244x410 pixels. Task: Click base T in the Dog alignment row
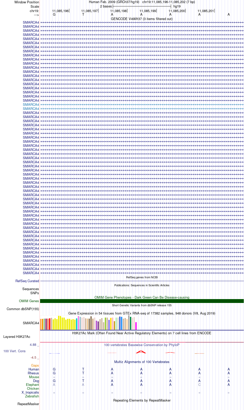(83, 381)
